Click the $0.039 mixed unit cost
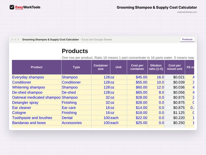The image size is (206, 155). click(175, 82)
